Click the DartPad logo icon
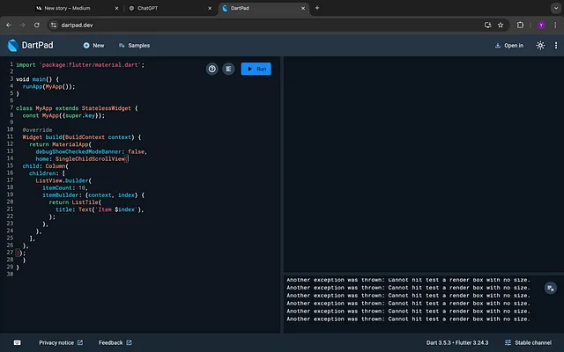564x352 pixels. (13, 45)
